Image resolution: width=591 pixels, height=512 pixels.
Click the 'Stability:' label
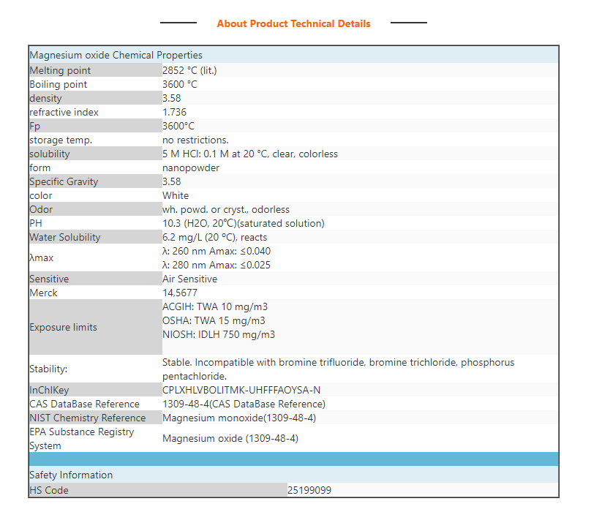click(48, 369)
